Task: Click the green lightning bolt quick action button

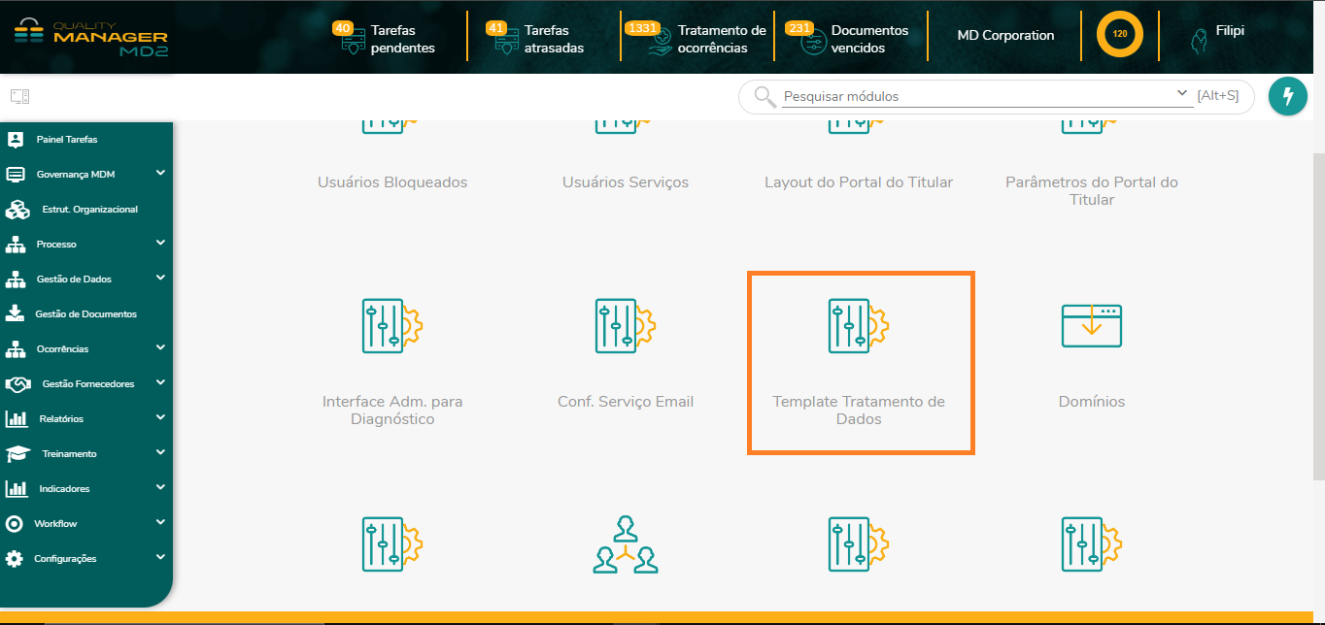Action: coord(1288,96)
